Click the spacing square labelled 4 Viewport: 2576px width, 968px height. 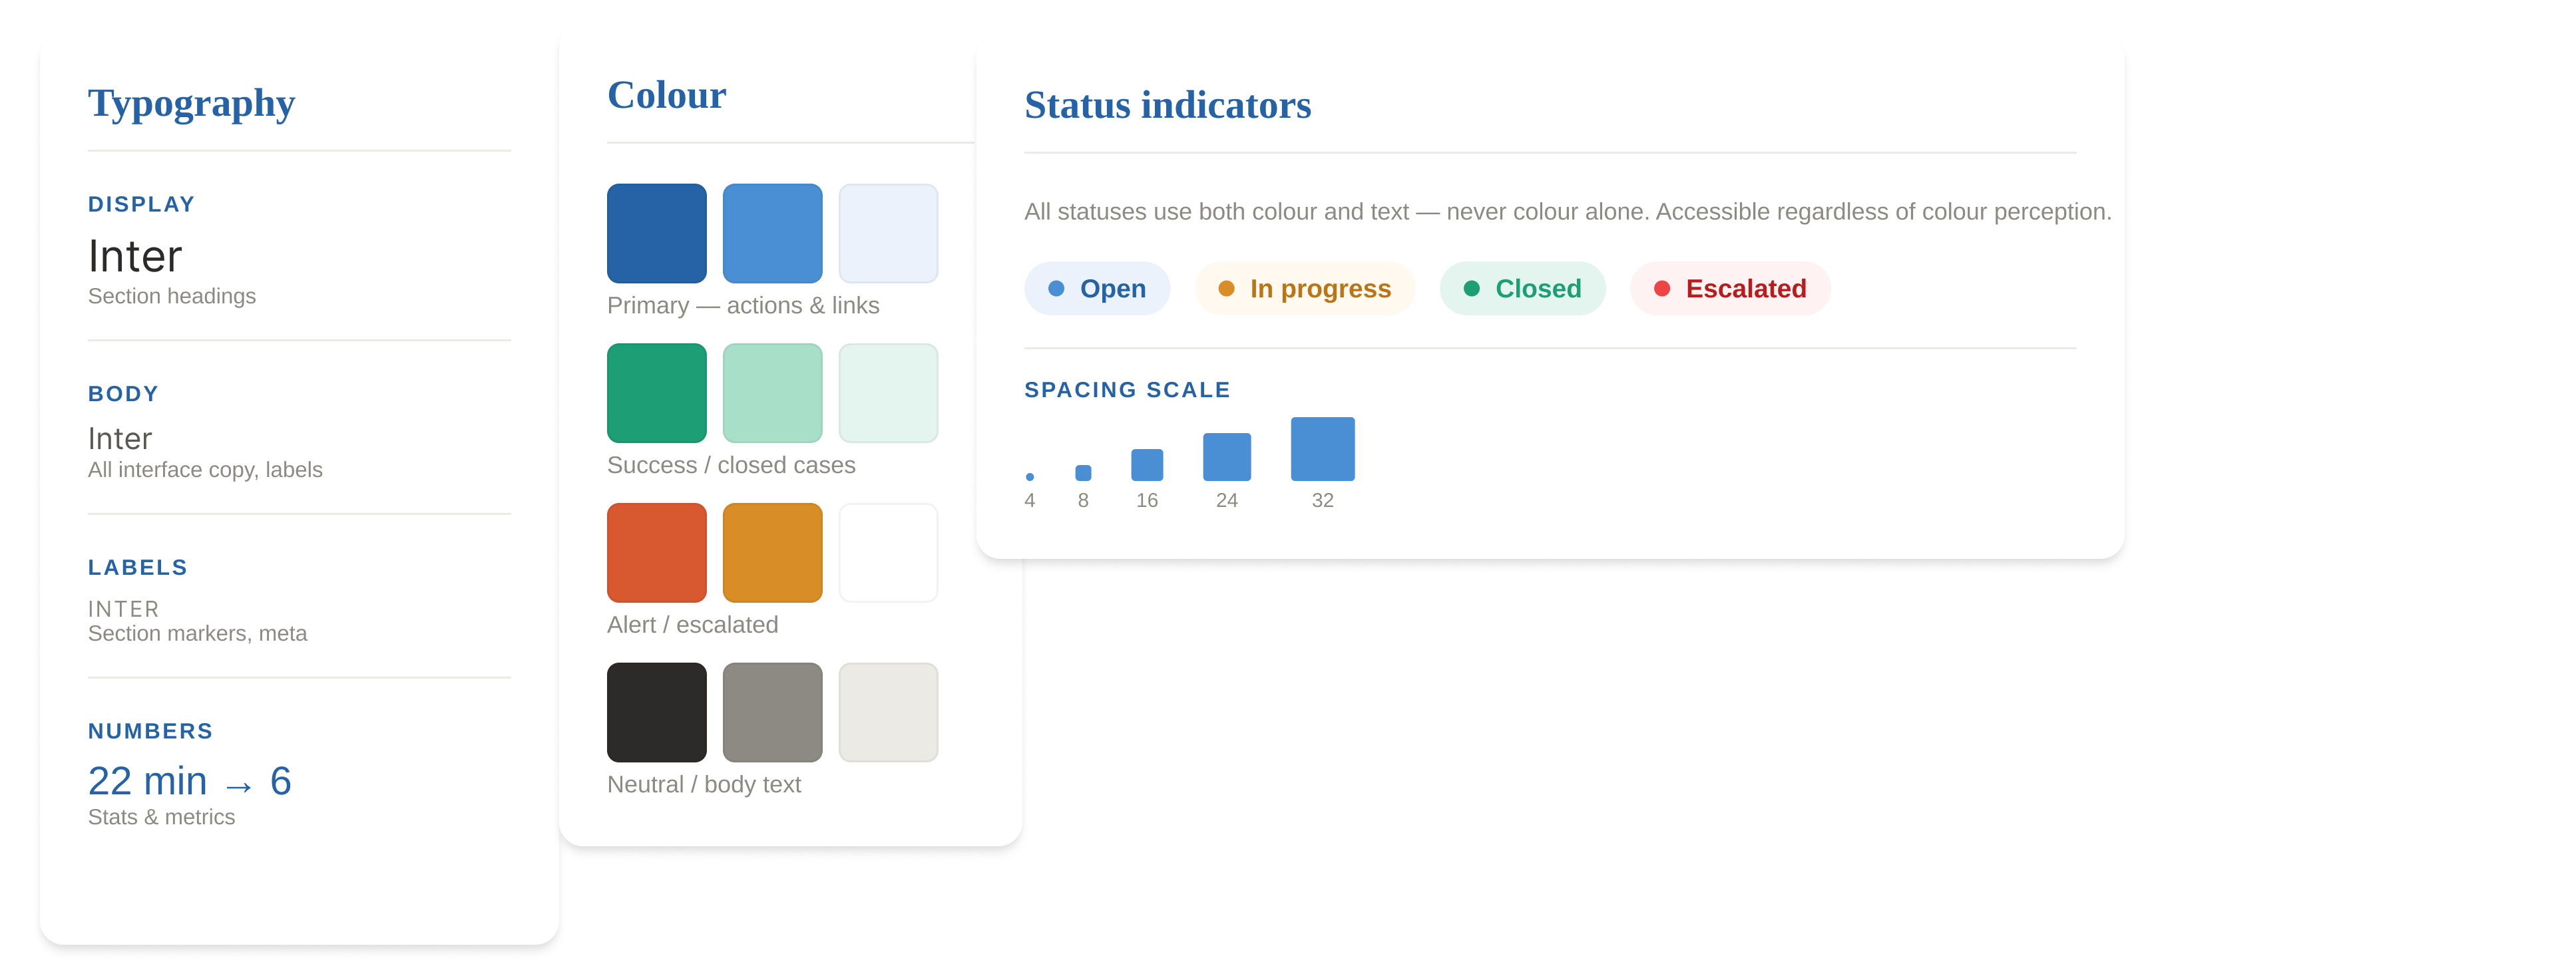point(1030,477)
